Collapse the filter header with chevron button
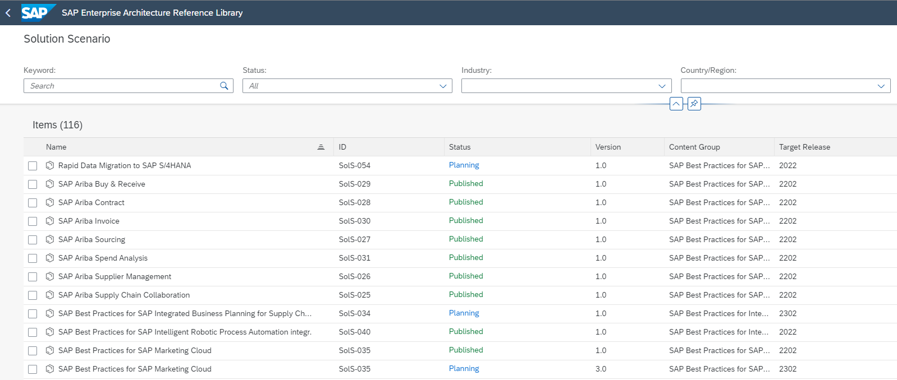The height and width of the screenshot is (380, 897). (676, 104)
